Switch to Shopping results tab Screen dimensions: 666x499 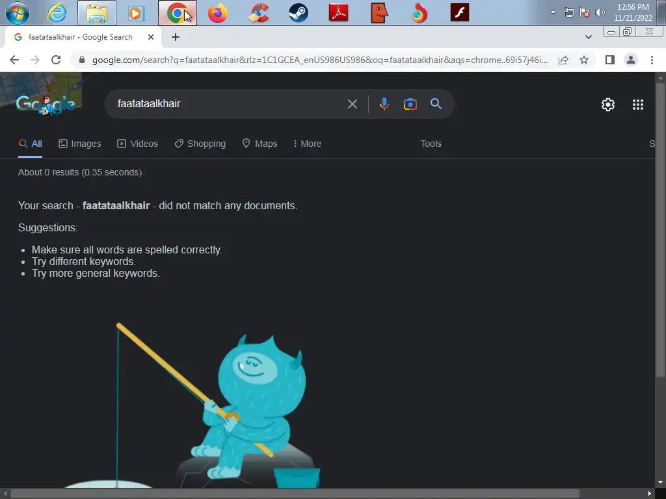[x=200, y=144]
